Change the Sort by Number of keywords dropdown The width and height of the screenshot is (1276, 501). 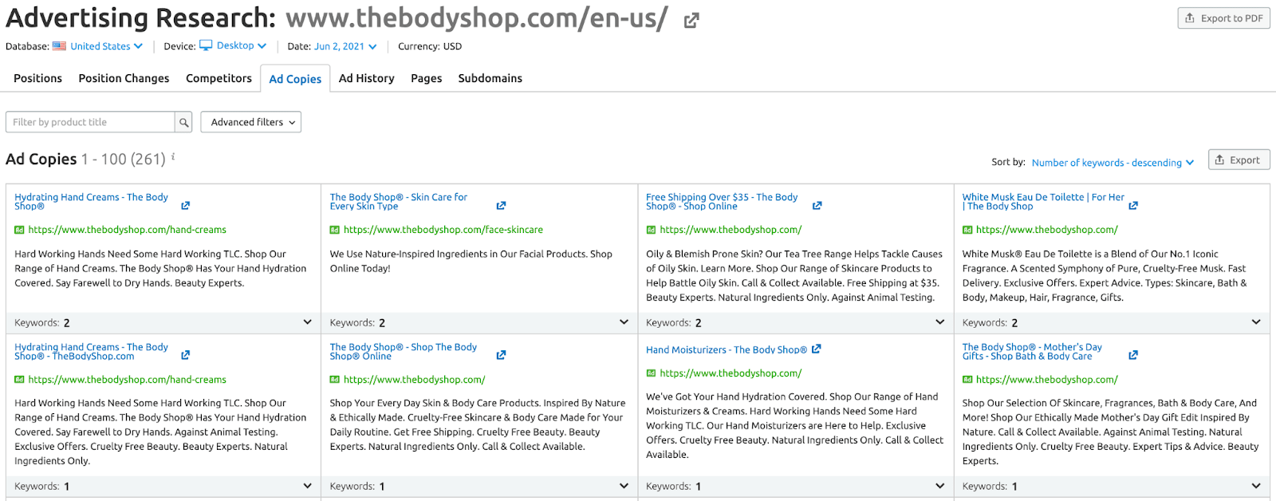click(1113, 163)
